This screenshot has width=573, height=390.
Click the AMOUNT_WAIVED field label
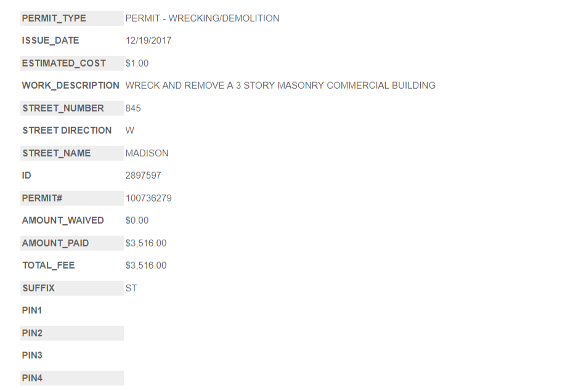[x=63, y=221]
